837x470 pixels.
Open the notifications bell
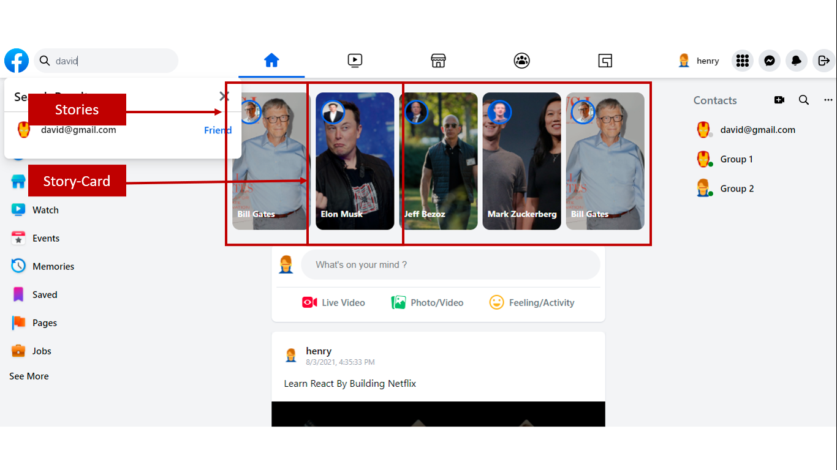(797, 61)
